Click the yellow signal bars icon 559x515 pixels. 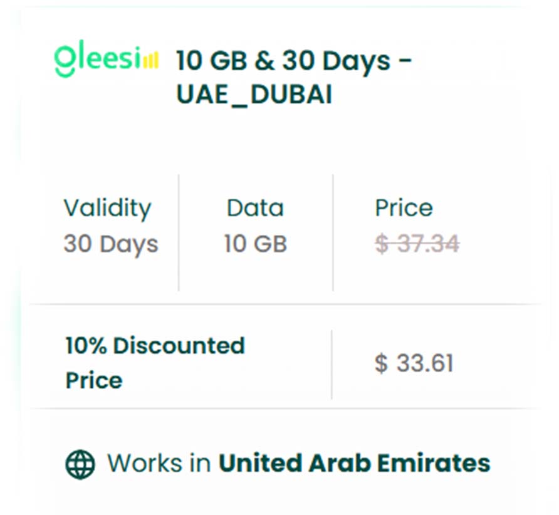150,60
